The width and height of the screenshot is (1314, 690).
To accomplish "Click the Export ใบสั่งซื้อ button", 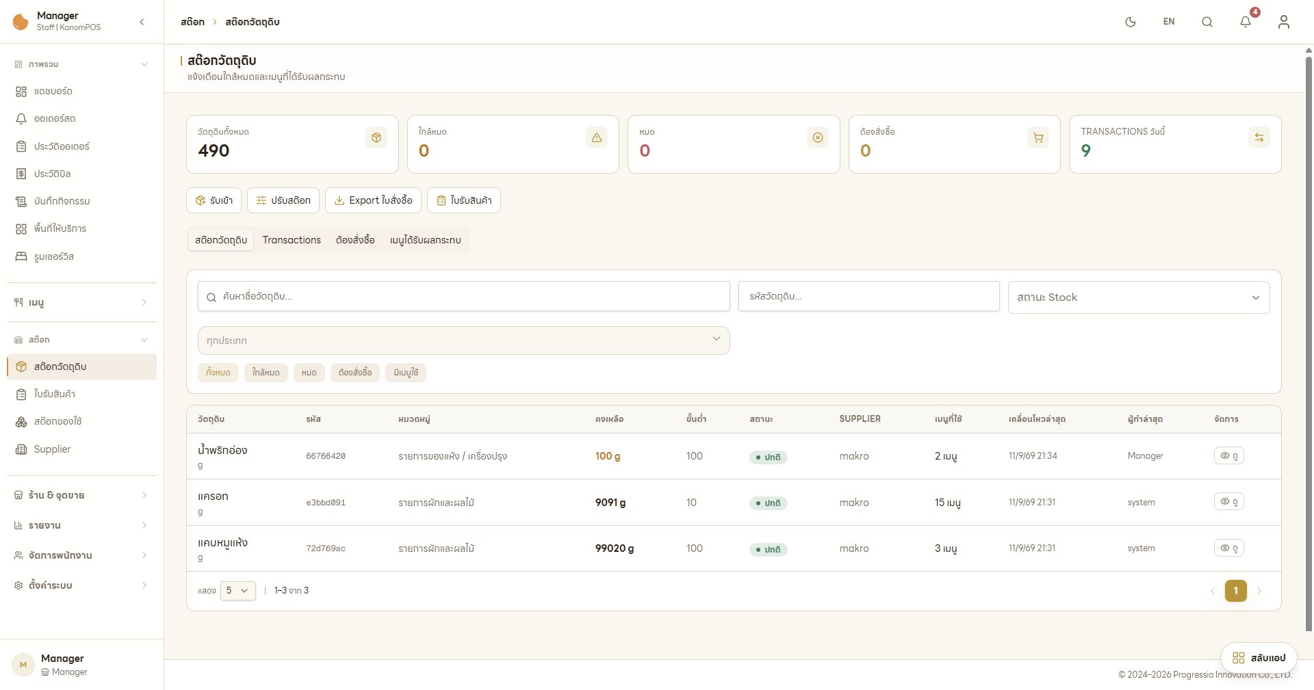I will [373, 200].
